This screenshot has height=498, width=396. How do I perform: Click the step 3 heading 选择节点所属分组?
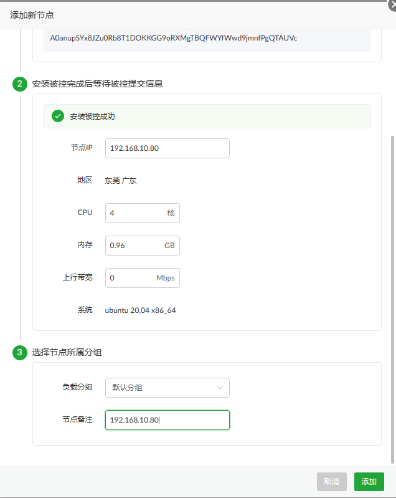click(x=67, y=353)
